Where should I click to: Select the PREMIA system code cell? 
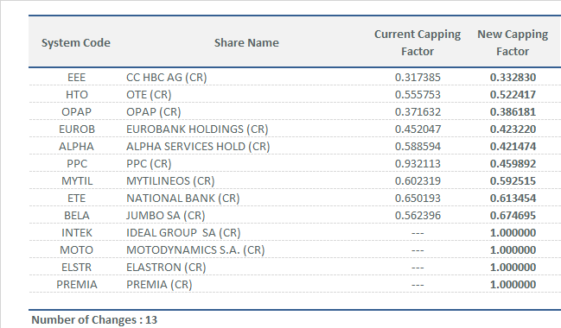(x=77, y=284)
